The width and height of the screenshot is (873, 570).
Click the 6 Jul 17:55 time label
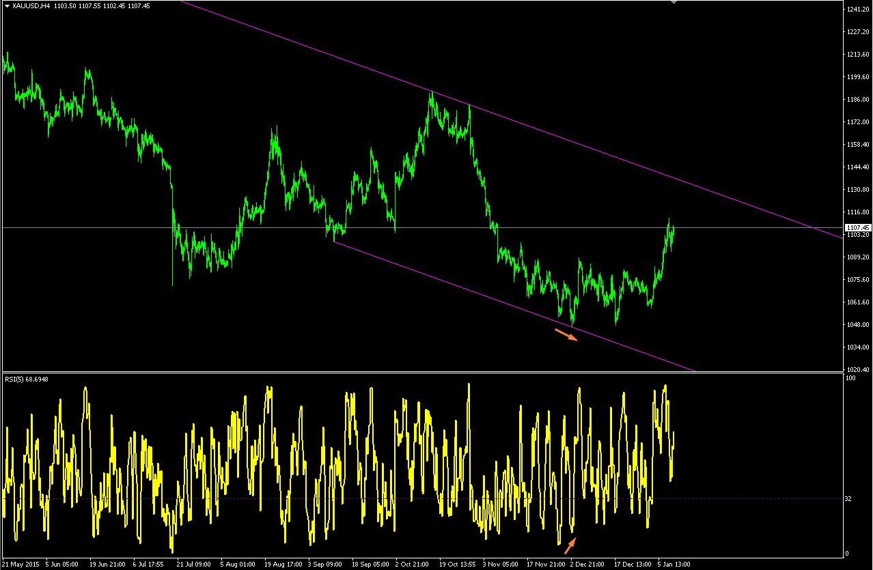pyautogui.click(x=150, y=565)
